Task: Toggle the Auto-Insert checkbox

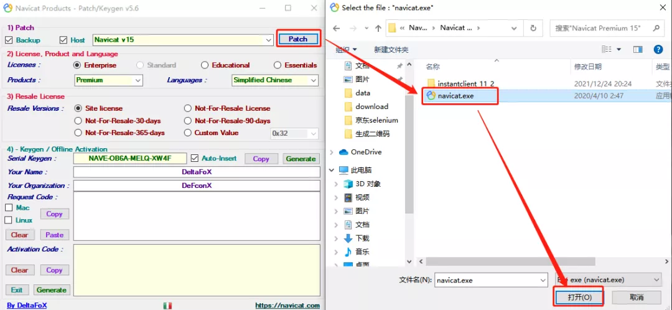Action: click(195, 158)
